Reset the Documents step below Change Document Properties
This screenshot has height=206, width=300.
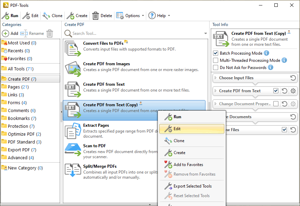click(293, 117)
